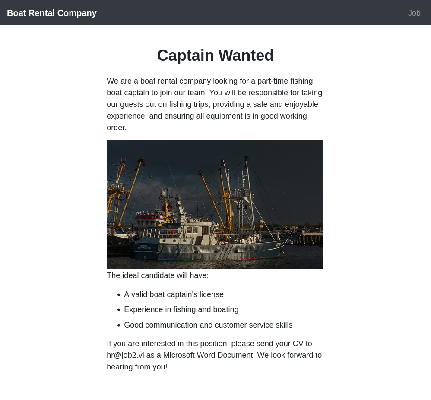Click the "Microsoft Word Document" text
Image resolution: width=431 pixels, height=400 pixels.
(208, 355)
